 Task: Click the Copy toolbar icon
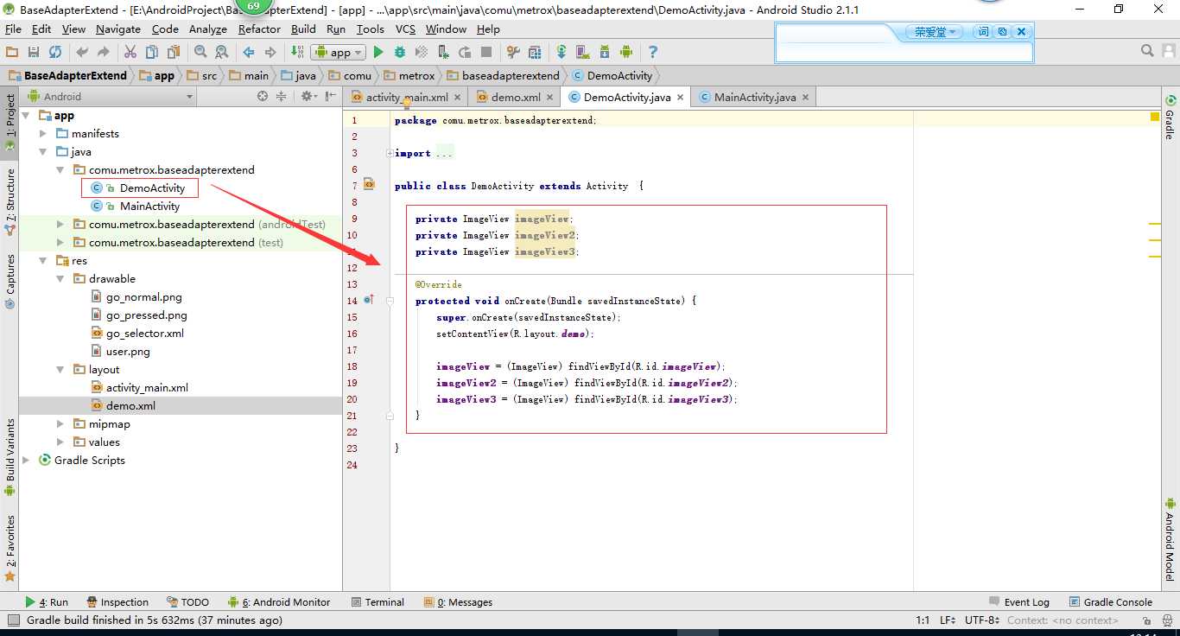(152, 52)
